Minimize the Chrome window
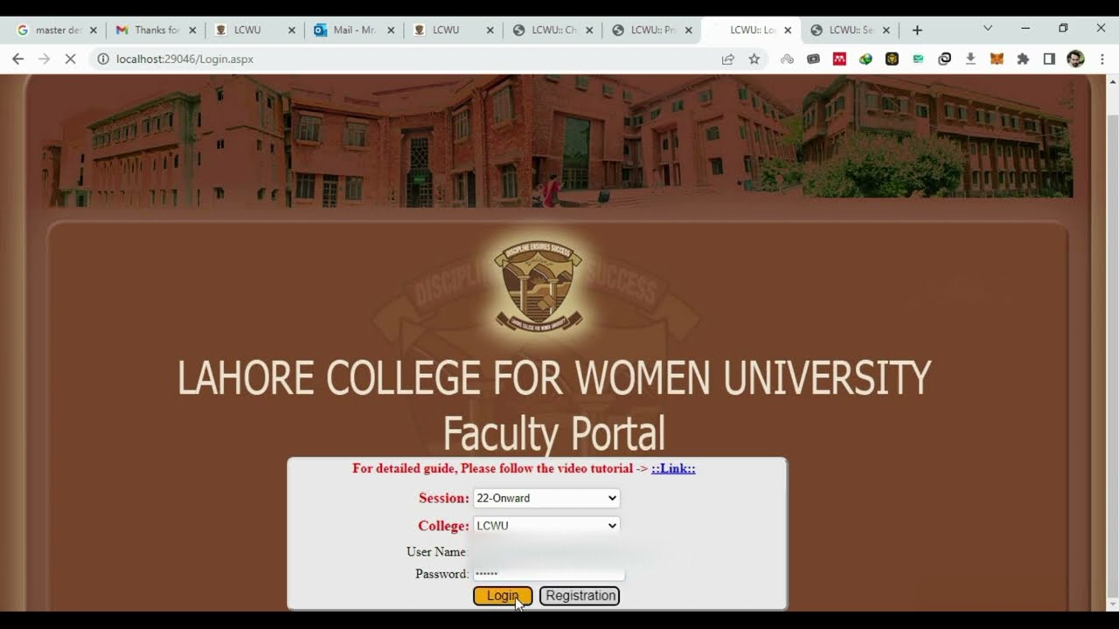Image resolution: width=1119 pixels, height=629 pixels. pyautogui.click(x=1025, y=28)
